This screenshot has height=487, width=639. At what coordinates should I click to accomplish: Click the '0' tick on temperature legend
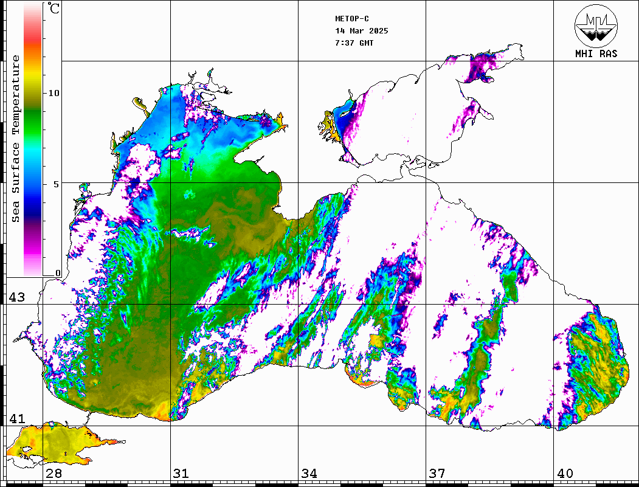58,273
